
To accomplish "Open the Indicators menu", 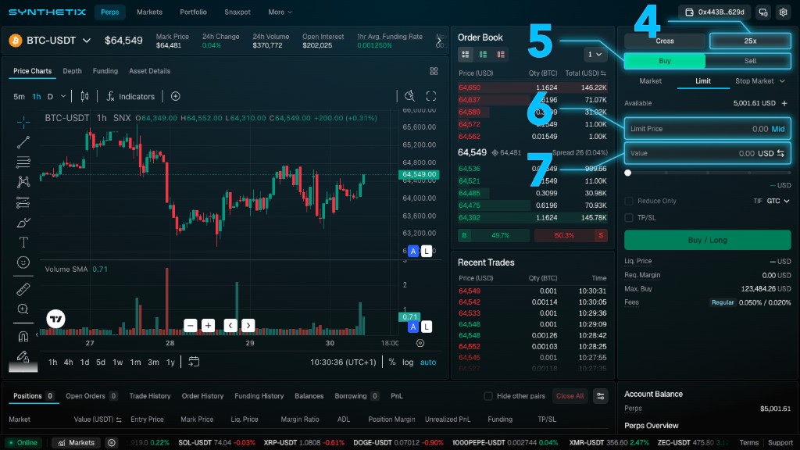I will [x=130, y=96].
